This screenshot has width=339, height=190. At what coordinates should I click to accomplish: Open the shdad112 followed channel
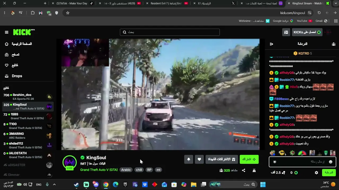click(x=28, y=145)
